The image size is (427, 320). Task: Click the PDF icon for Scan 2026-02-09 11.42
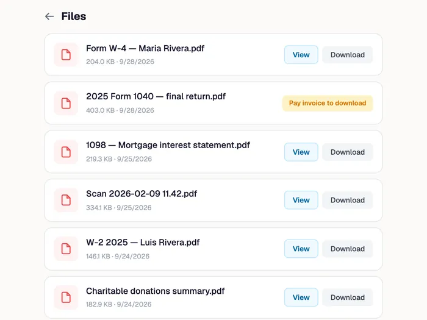click(66, 200)
